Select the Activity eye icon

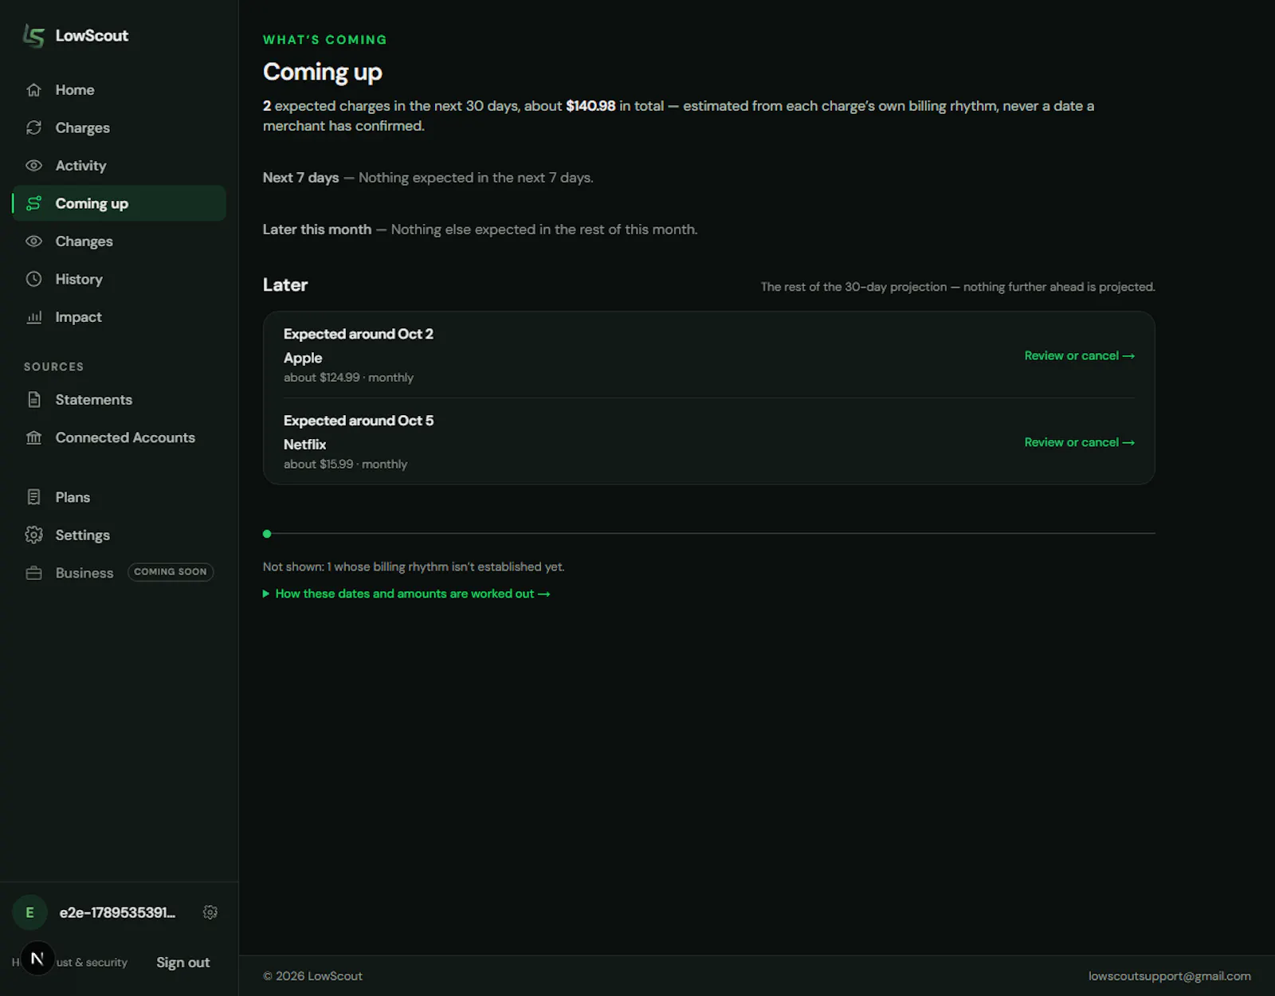(x=33, y=166)
